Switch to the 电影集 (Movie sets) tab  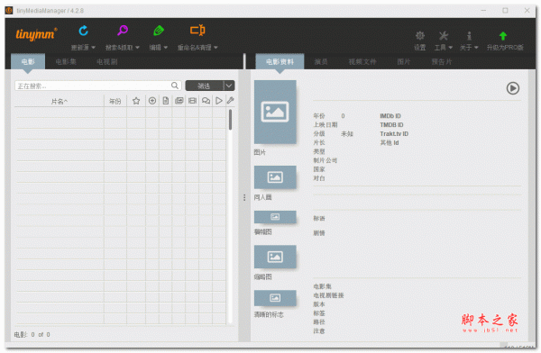pos(66,62)
